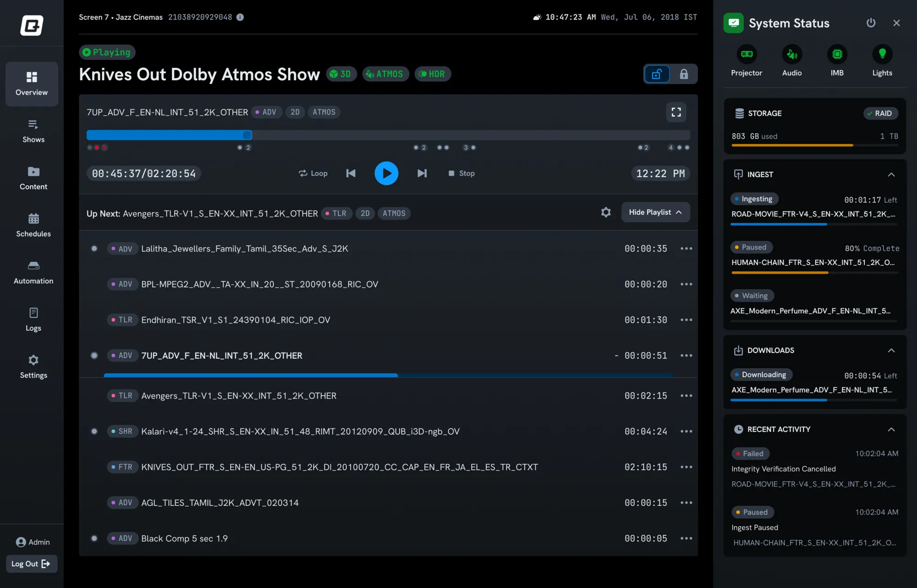
Task: Click the Playing status badge
Action: coord(107,52)
